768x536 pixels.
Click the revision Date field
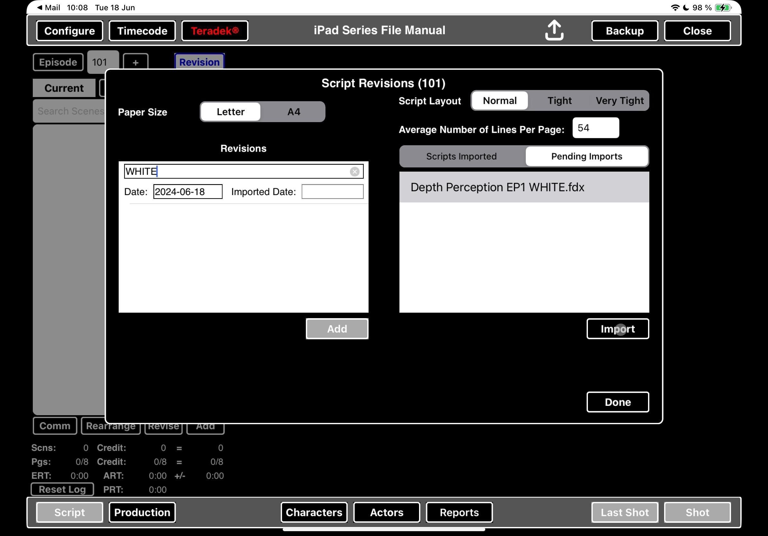[x=187, y=192]
